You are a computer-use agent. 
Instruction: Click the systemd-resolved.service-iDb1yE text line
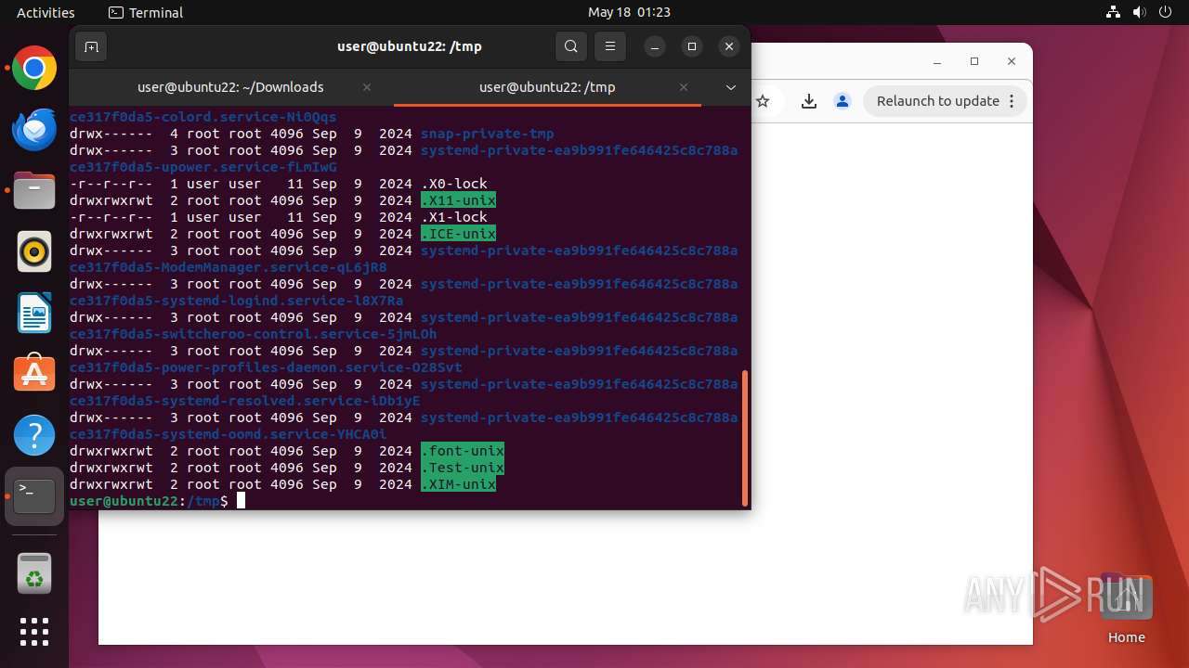[245, 401]
